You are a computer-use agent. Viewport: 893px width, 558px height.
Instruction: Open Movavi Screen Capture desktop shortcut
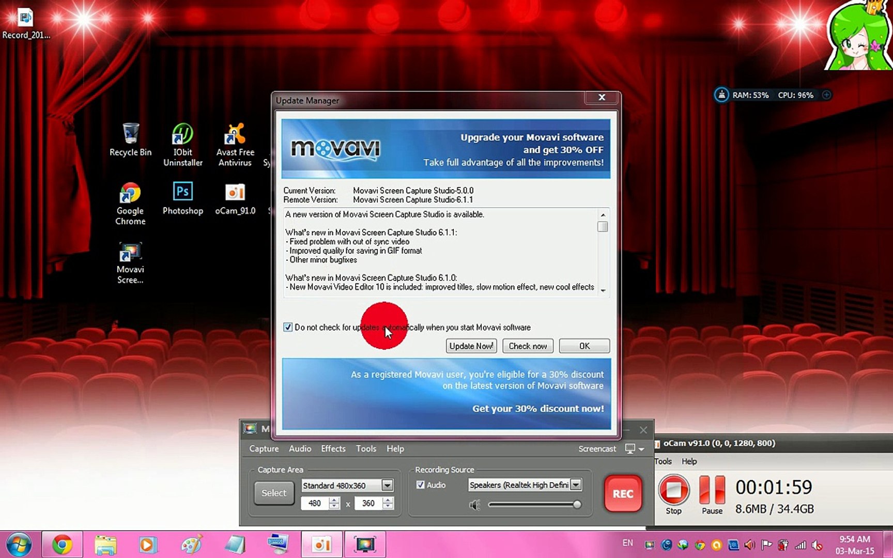pyautogui.click(x=130, y=263)
